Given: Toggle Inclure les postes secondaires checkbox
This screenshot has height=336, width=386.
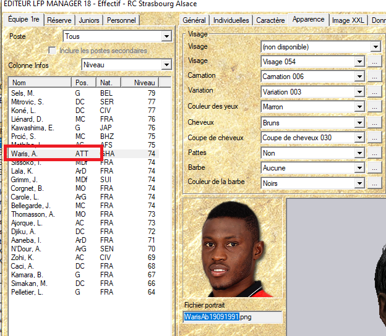Looking at the screenshot, I should [52, 51].
